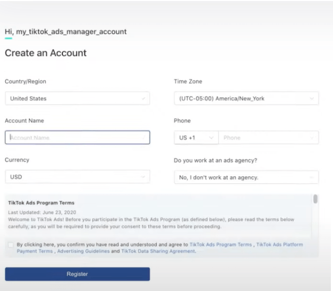Open the Time Zone dropdown
This screenshot has height=291, width=333.
tap(246, 98)
